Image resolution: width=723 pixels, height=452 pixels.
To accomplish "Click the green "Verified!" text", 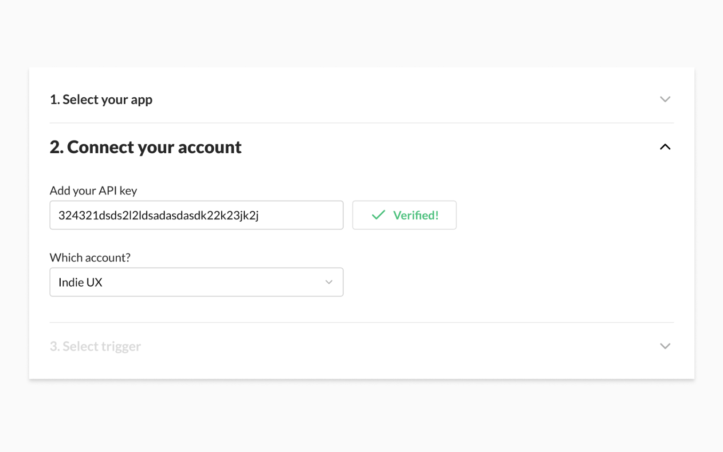I will coord(416,215).
